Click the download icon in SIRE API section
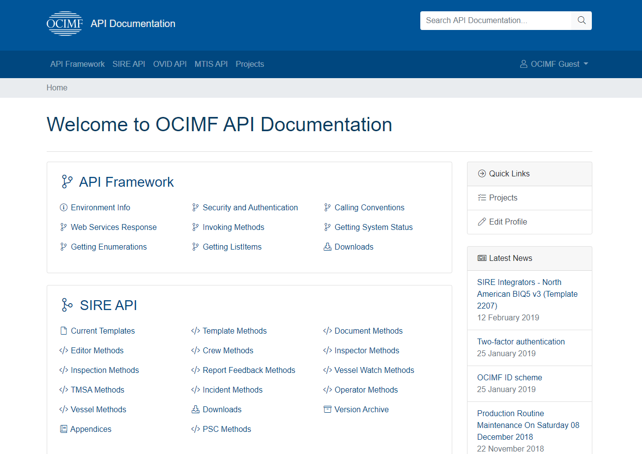 pos(195,409)
